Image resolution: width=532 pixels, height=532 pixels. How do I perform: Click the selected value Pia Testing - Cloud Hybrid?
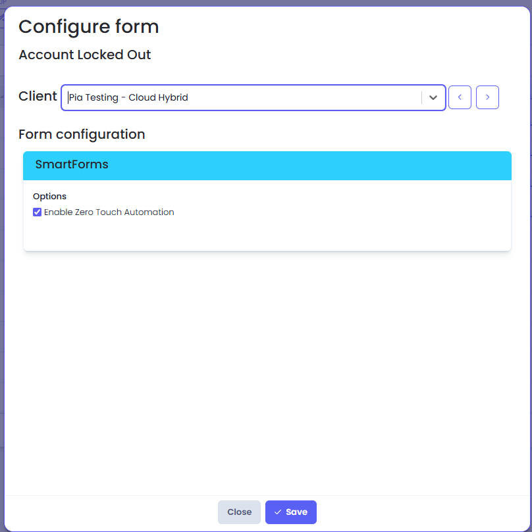tap(129, 97)
